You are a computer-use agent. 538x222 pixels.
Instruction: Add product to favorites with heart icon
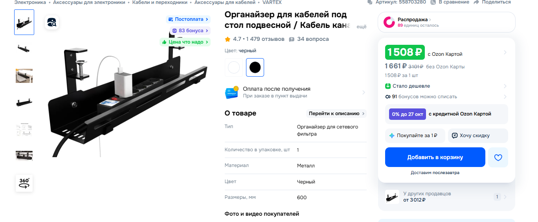click(x=498, y=158)
